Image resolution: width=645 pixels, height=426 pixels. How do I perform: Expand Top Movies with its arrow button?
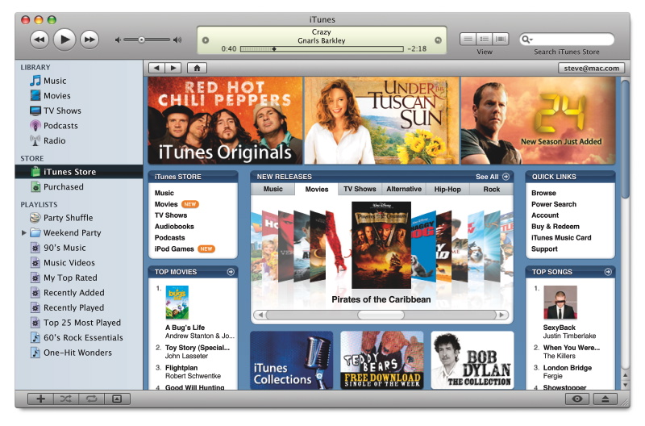(231, 272)
